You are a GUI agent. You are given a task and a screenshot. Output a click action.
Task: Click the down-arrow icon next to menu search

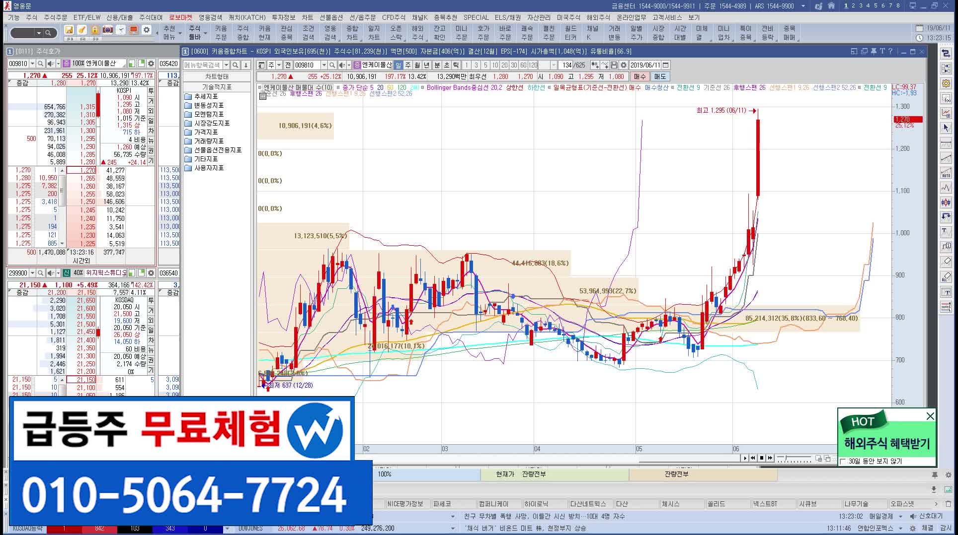[x=245, y=65]
